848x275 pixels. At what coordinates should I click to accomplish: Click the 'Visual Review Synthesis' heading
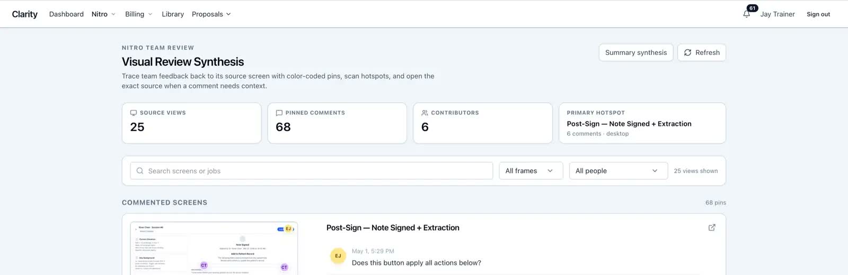click(x=183, y=62)
